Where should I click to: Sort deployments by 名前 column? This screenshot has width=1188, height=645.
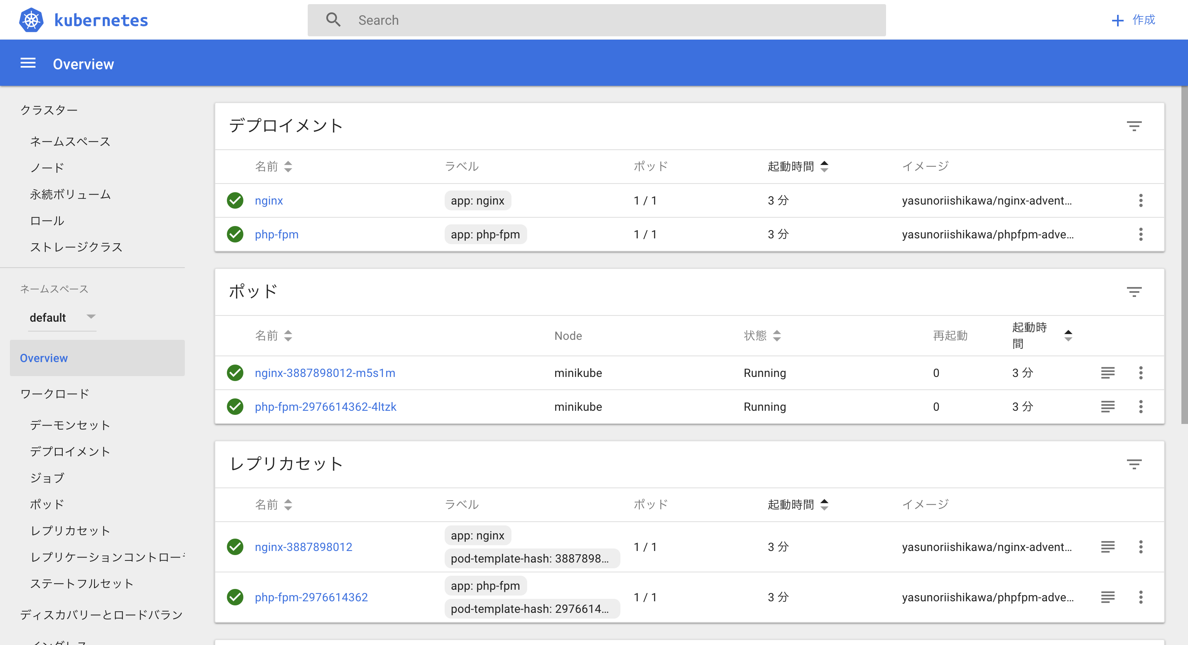pos(273,166)
